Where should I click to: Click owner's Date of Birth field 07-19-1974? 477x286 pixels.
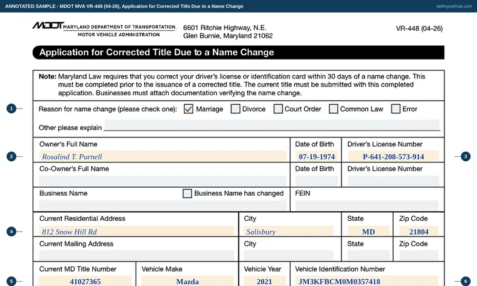[x=316, y=156]
